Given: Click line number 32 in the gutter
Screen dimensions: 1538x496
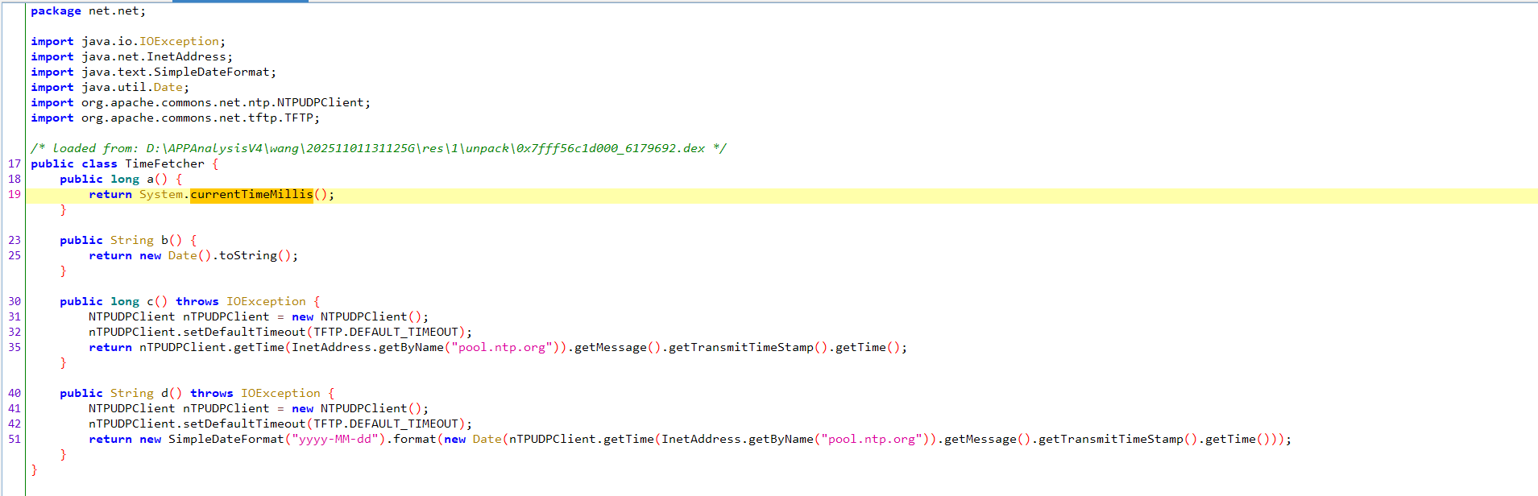Looking at the screenshot, I should click(x=15, y=333).
